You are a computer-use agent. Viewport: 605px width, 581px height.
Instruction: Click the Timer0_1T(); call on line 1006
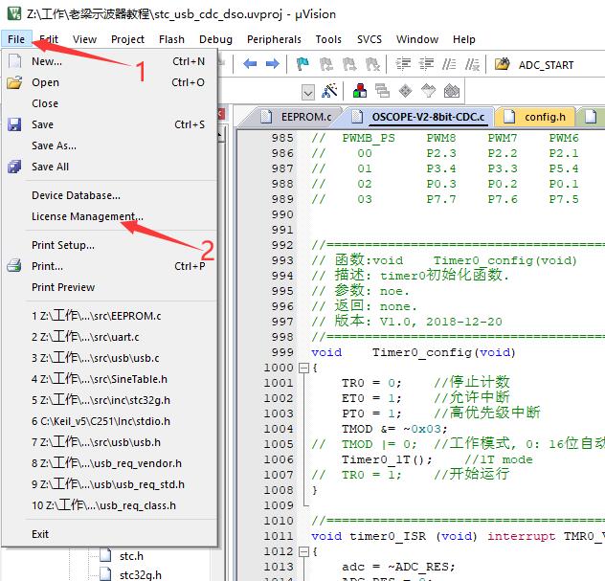pos(387,459)
